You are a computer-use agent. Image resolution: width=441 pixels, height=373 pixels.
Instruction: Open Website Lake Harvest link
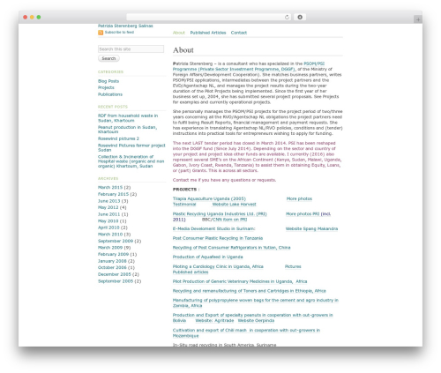pos(234,205)
